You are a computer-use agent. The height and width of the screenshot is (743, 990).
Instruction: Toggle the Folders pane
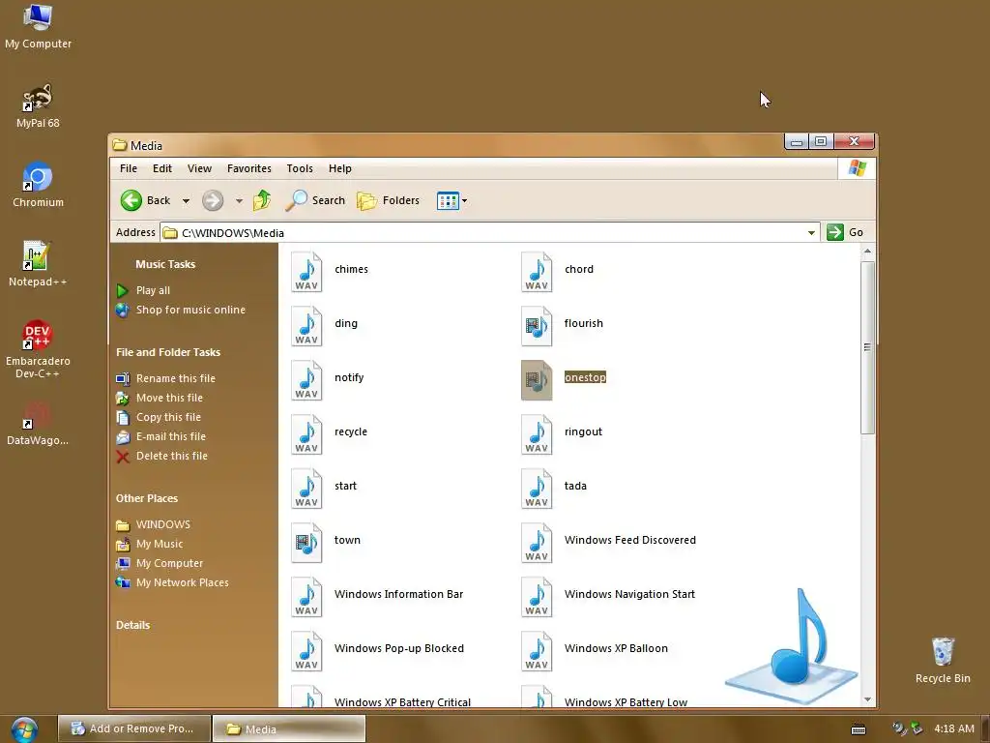389,200
